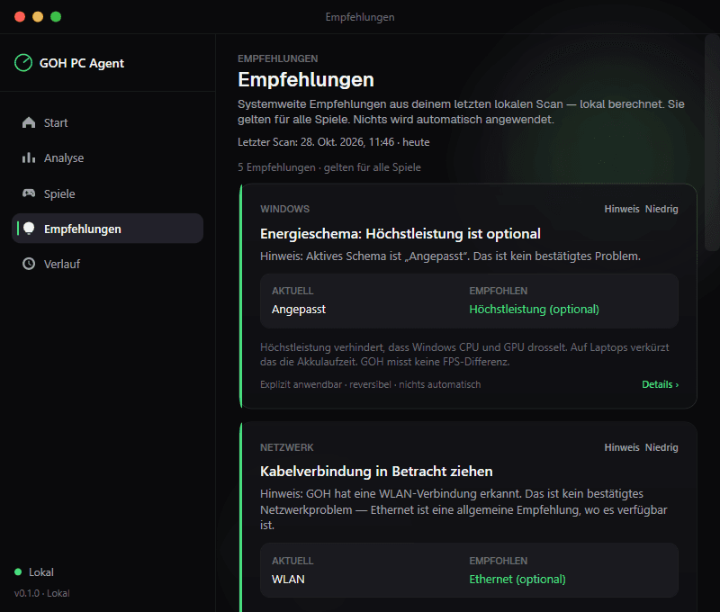The width and height of the screenshot is (720, 612).
Task: Click Niedrig badge on the Windows card
Action: click(661, 209)
